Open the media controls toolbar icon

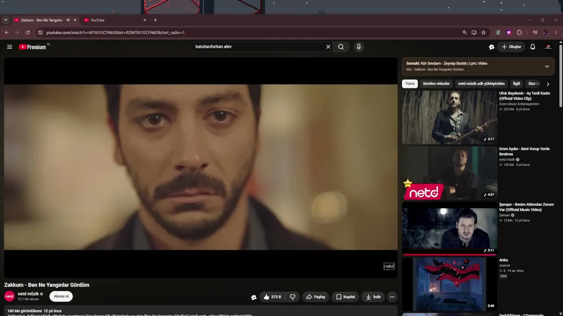tap(535, 32)
